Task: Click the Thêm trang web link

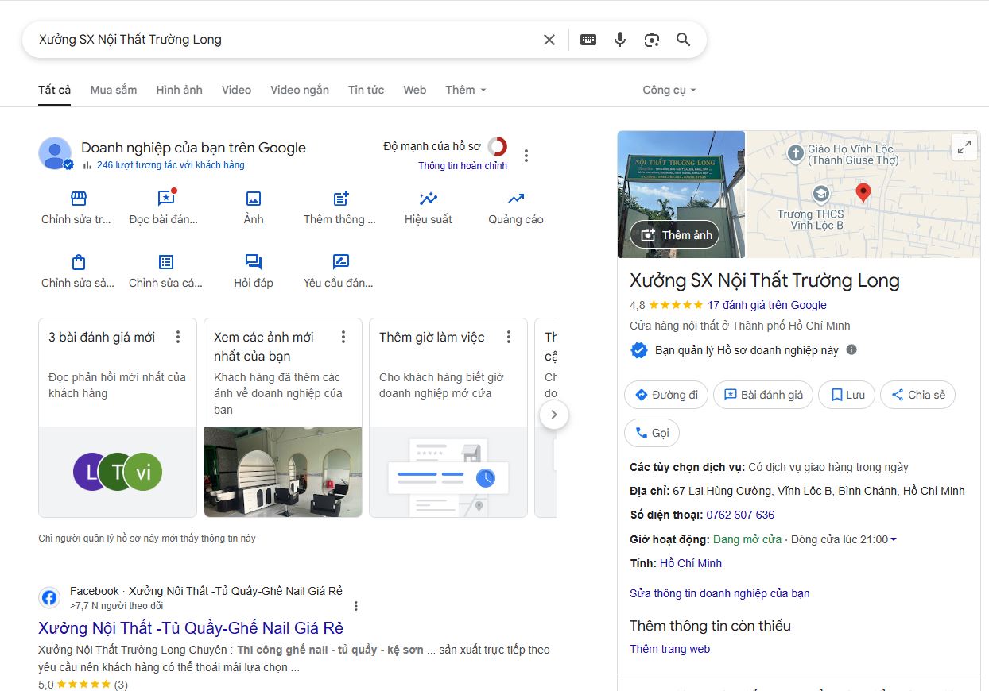Action: pos(669,649)
